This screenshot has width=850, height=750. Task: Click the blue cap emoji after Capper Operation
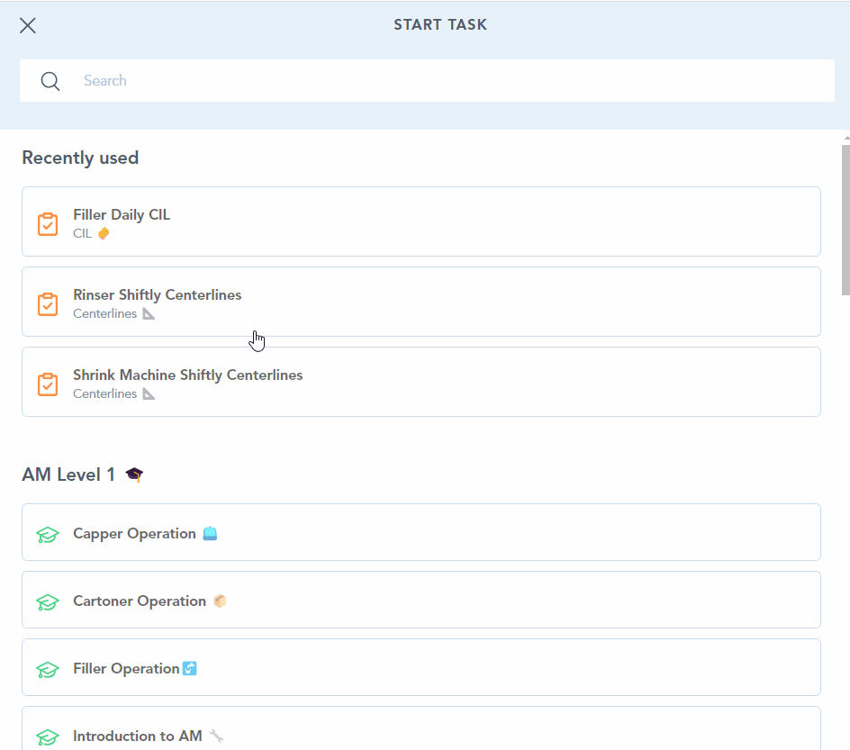[x=209, y=533]
